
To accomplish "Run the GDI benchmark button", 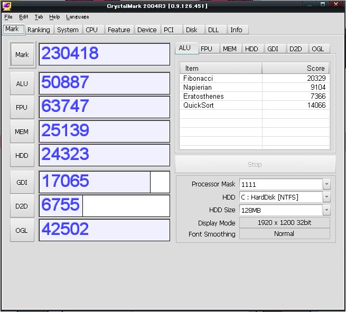I will [x=22, y=182].
